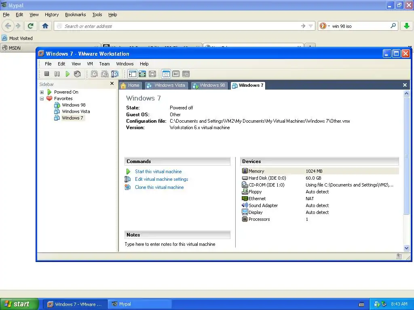Click the green Power On toolbar icon
Screen dimensions: 414x310
tap(68, 74)
